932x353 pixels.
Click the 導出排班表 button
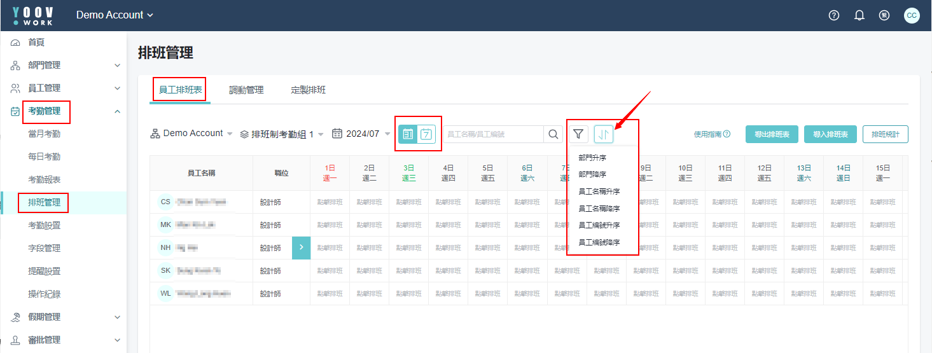point(772,134)
